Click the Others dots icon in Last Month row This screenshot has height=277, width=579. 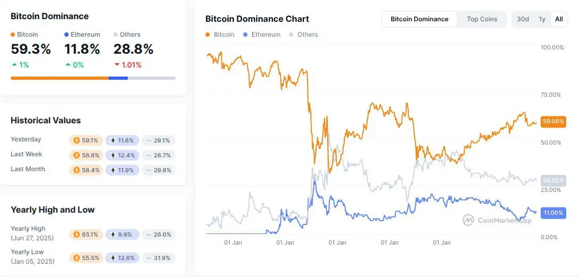pyautogui.click(x=149, y=170)
